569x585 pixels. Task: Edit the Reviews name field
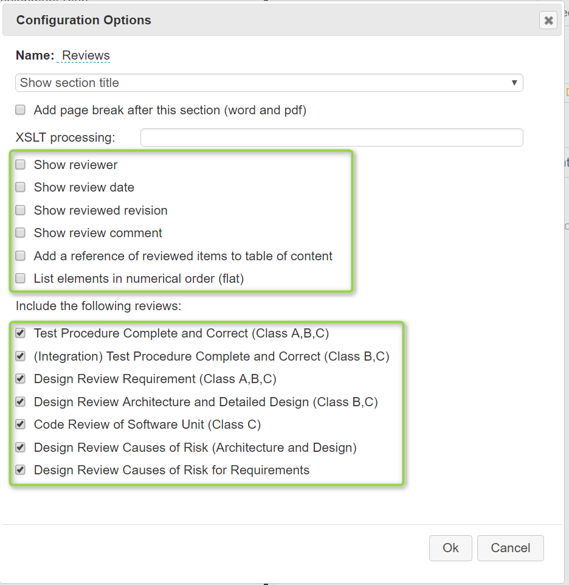(x=85, y=55)
